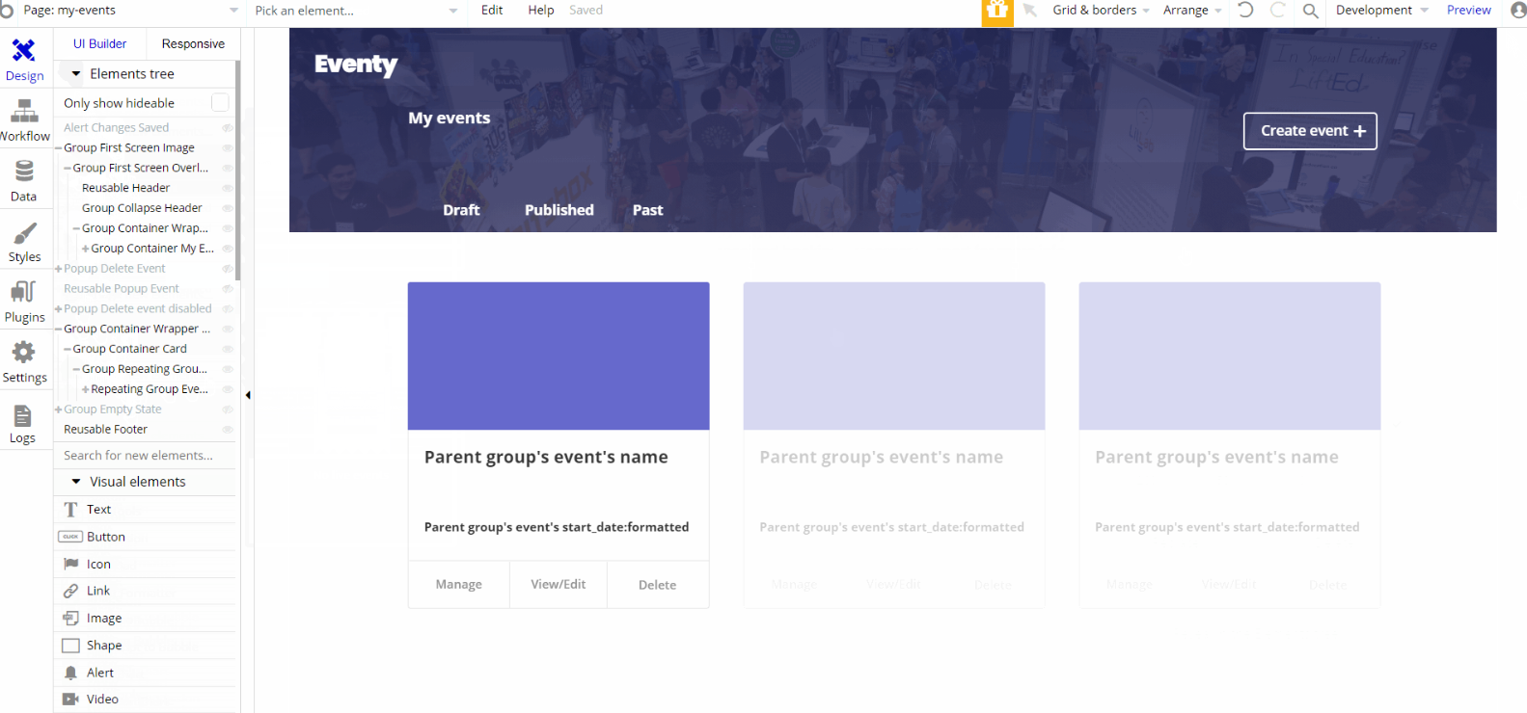Click Manage on the first event card
The width and height of the screenshot is (1527, 713).
[x=459, y=585]
